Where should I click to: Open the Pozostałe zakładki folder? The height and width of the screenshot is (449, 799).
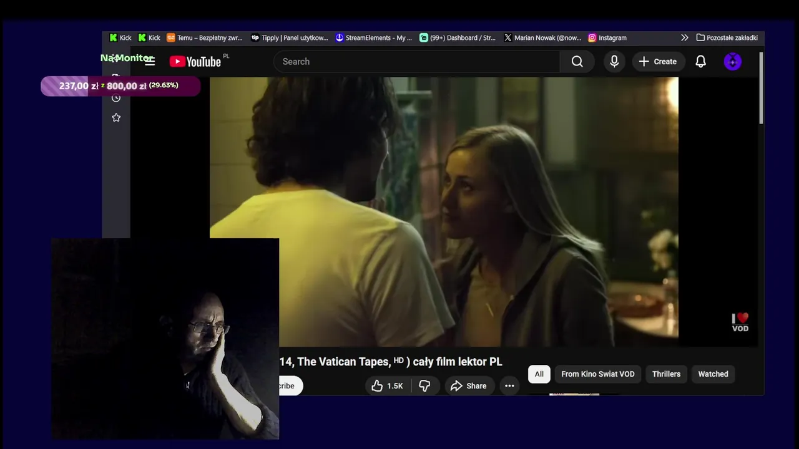pyautogui.click(x=727, y=37)
